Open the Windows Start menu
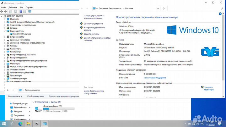226x127 pixels. click(4, 124)
